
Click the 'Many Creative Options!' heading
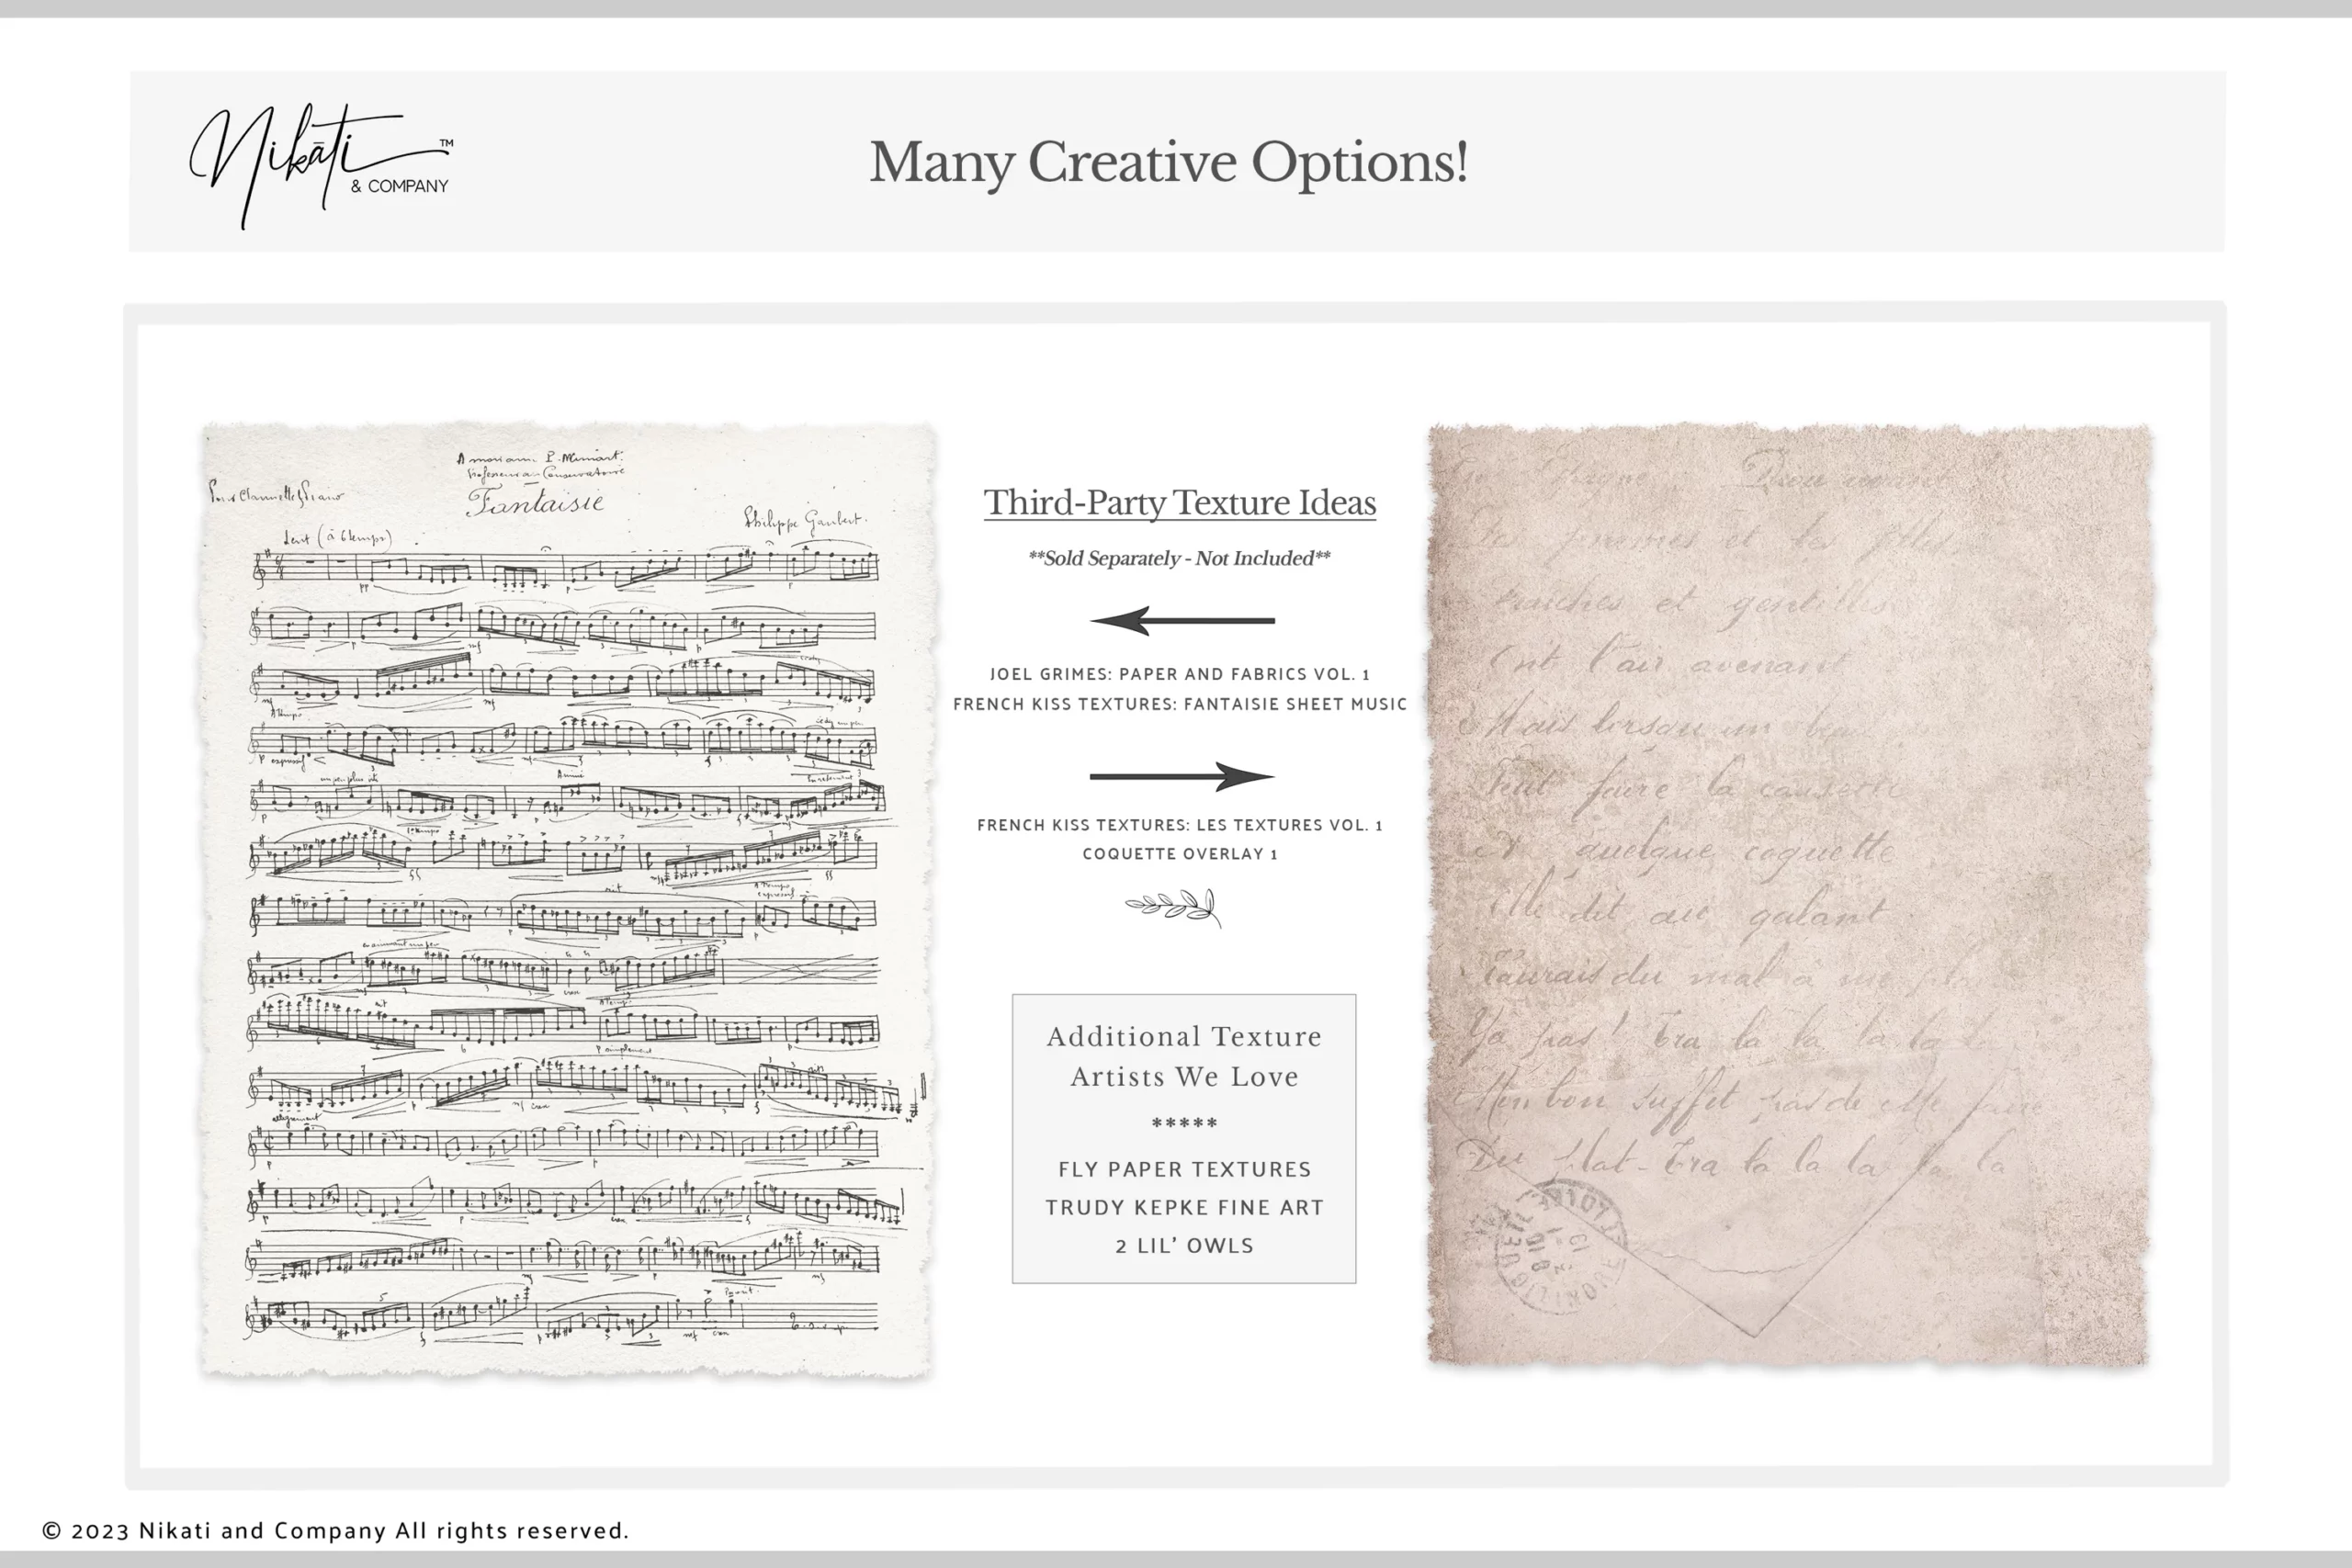pos(1168,162)
